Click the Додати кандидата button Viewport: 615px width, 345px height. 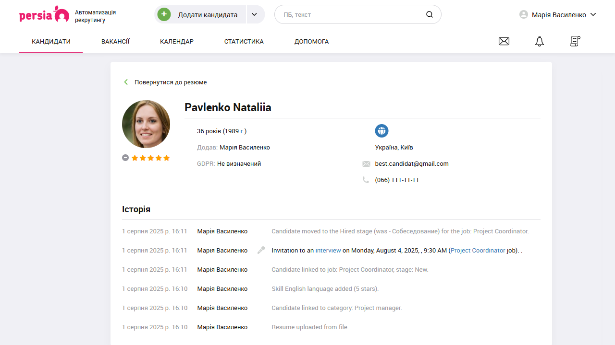(x=207, y=15)
